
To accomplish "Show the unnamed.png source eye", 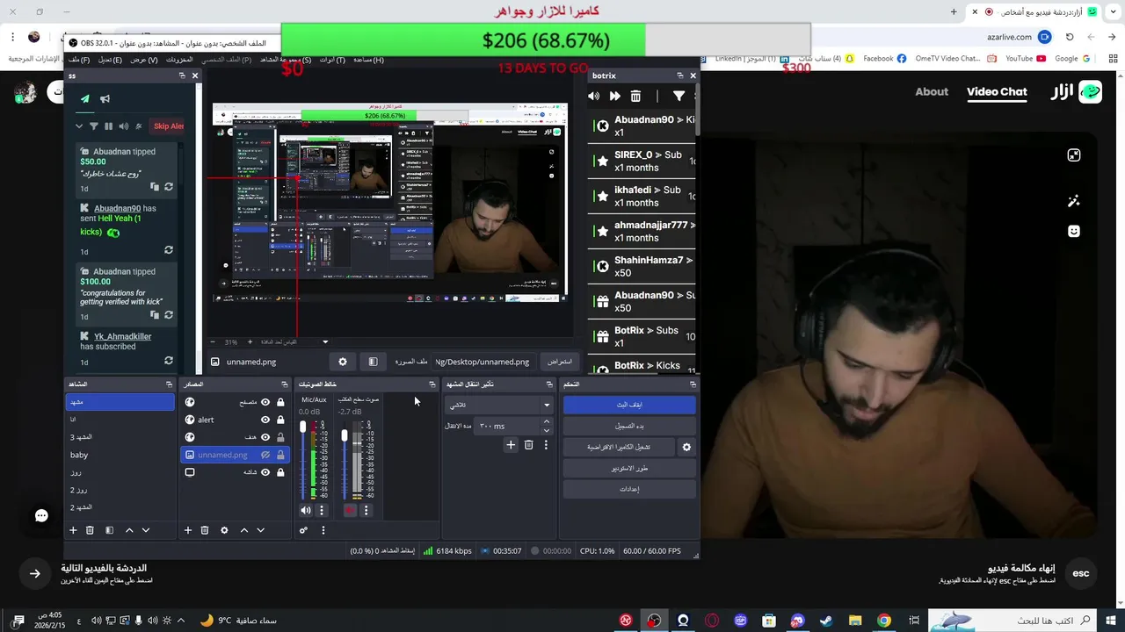I will (265, 455).
